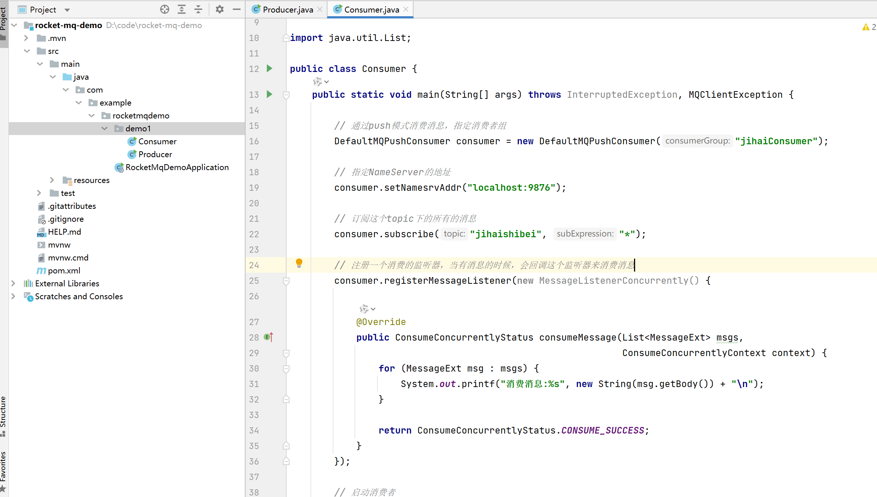Click the CONSUME_SUCCESS constant
Image resolution: width=877 pixels, height=497 pixels.
603,431
